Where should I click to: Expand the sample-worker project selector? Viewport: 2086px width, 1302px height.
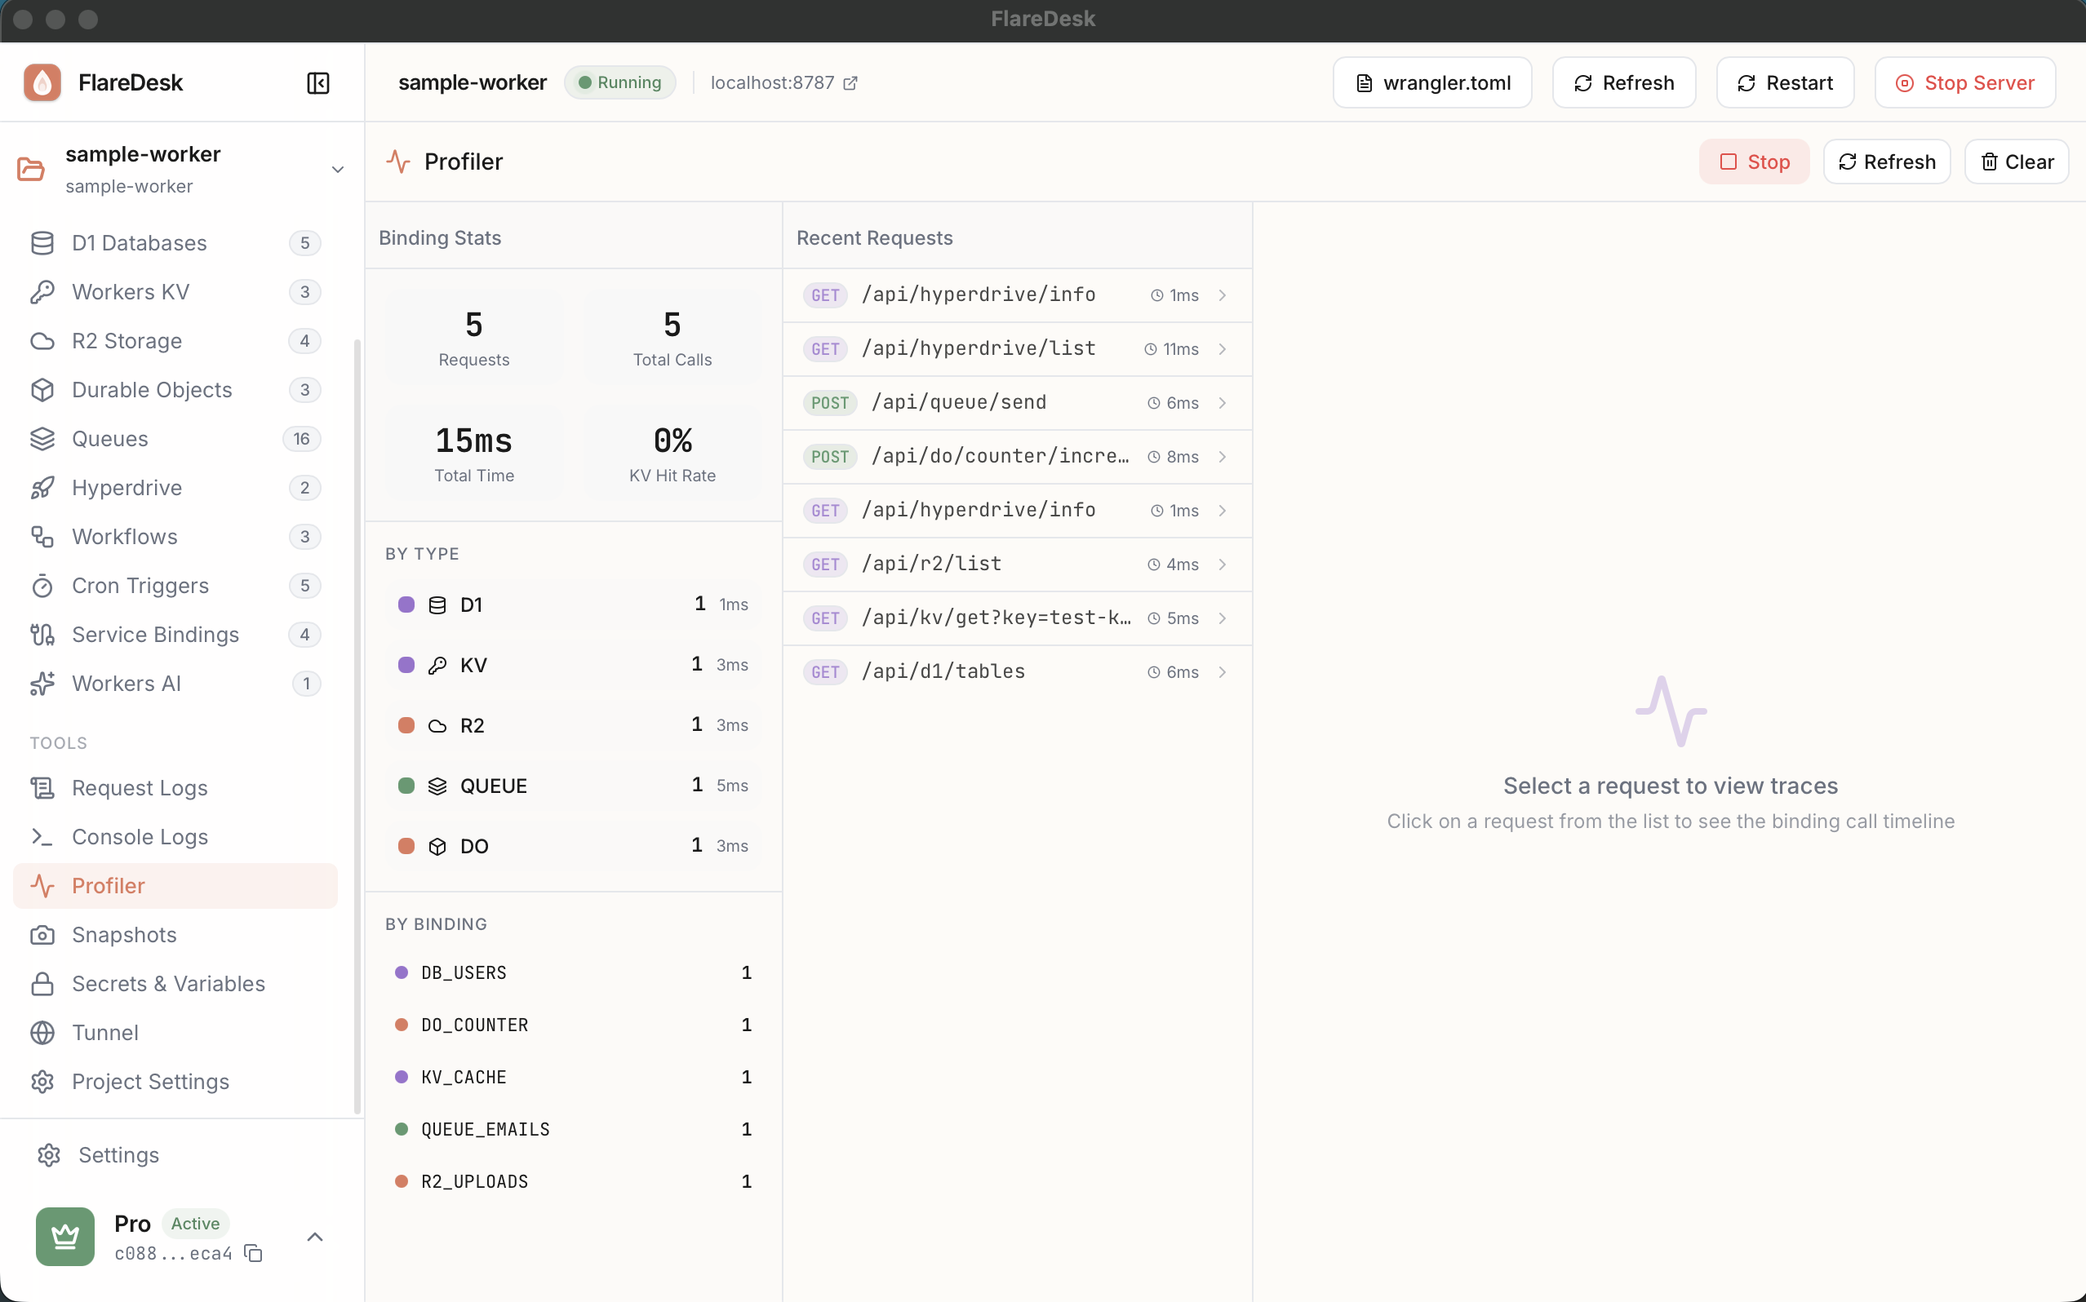(337, 170)
